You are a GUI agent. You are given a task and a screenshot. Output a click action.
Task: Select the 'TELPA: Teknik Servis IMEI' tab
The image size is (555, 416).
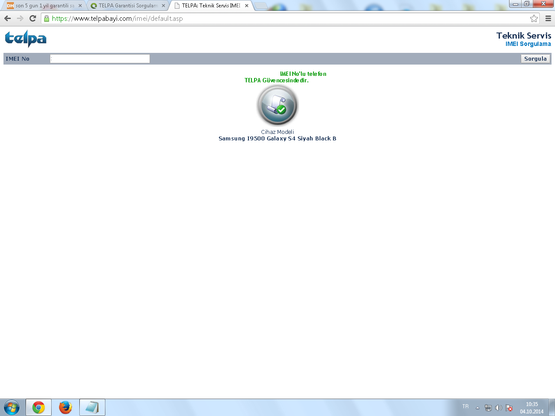click(x=211, y=6)
